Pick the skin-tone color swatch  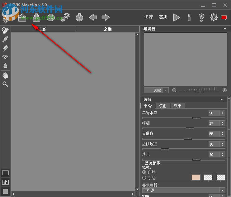click(x=196, y=177)
